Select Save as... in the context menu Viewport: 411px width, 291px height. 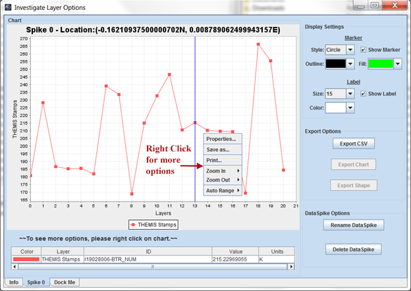[218, 149]
